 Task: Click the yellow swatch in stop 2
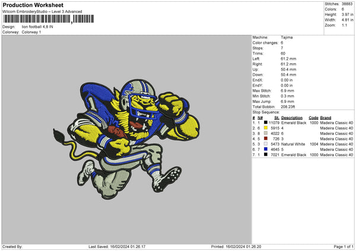265,128
